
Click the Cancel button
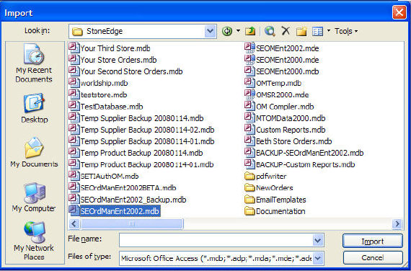point(373,257)
